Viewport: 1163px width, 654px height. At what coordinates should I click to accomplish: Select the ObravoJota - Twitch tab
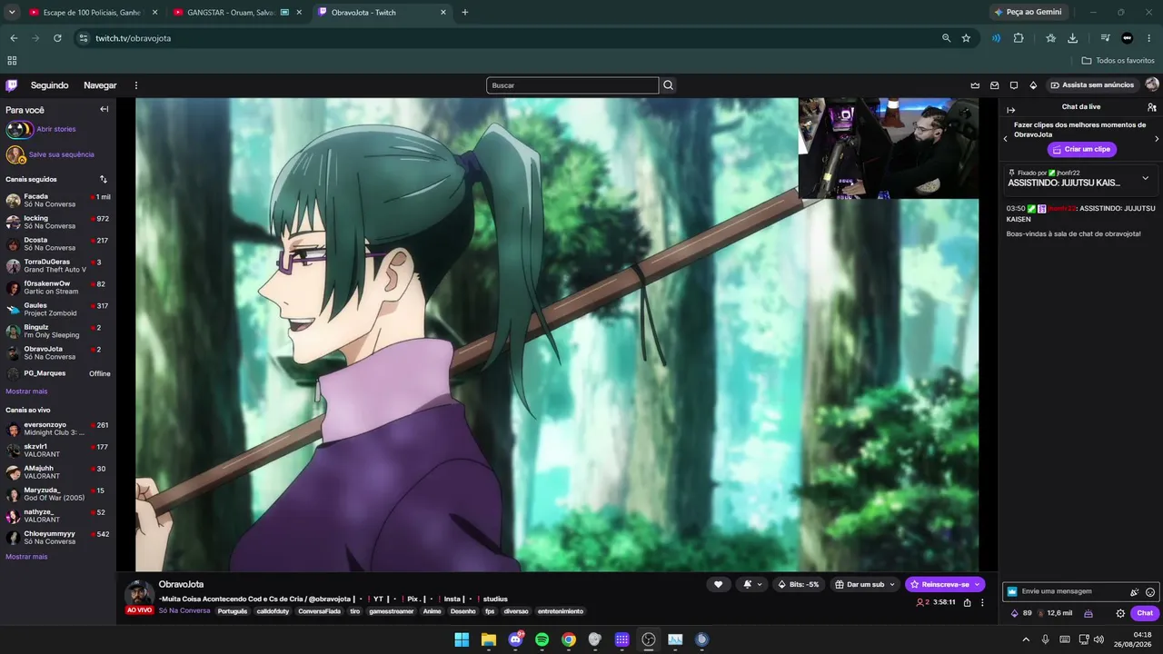[383, 13]
